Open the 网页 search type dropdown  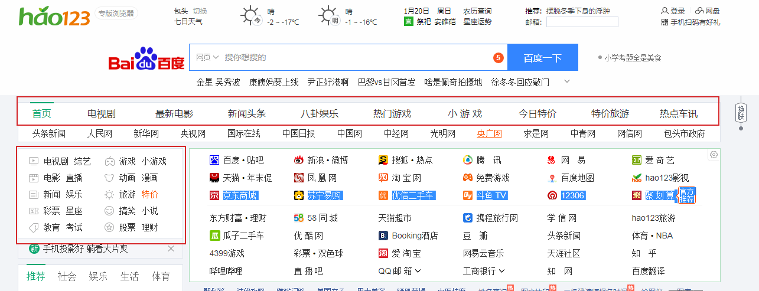pyautogui.click(x=207, y=57)
